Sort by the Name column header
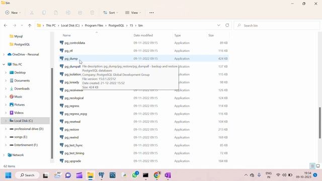 click(67, 35)
